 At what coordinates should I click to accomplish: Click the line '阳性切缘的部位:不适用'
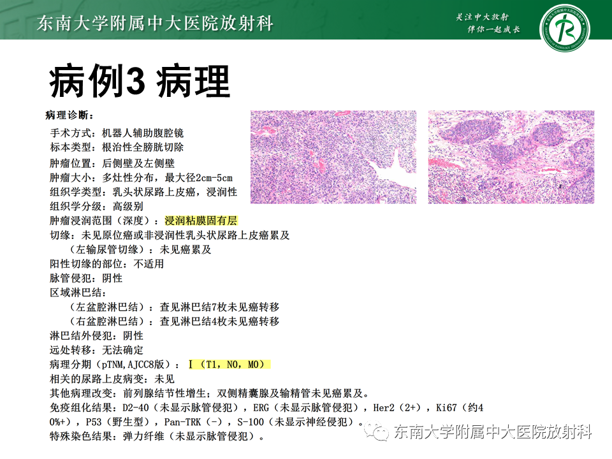point(107,264)
